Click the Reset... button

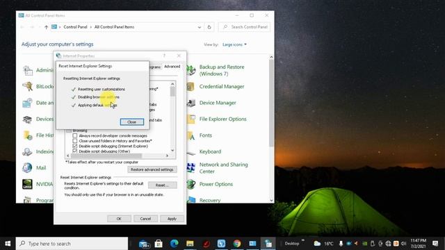tap(162, 185)
